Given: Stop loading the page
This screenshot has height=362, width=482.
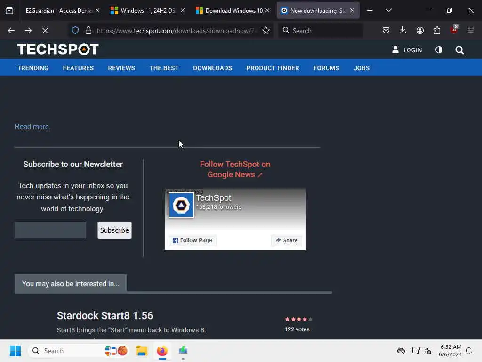Looking at the screenshot, I should pyautogui.click(x=45, y=31).
